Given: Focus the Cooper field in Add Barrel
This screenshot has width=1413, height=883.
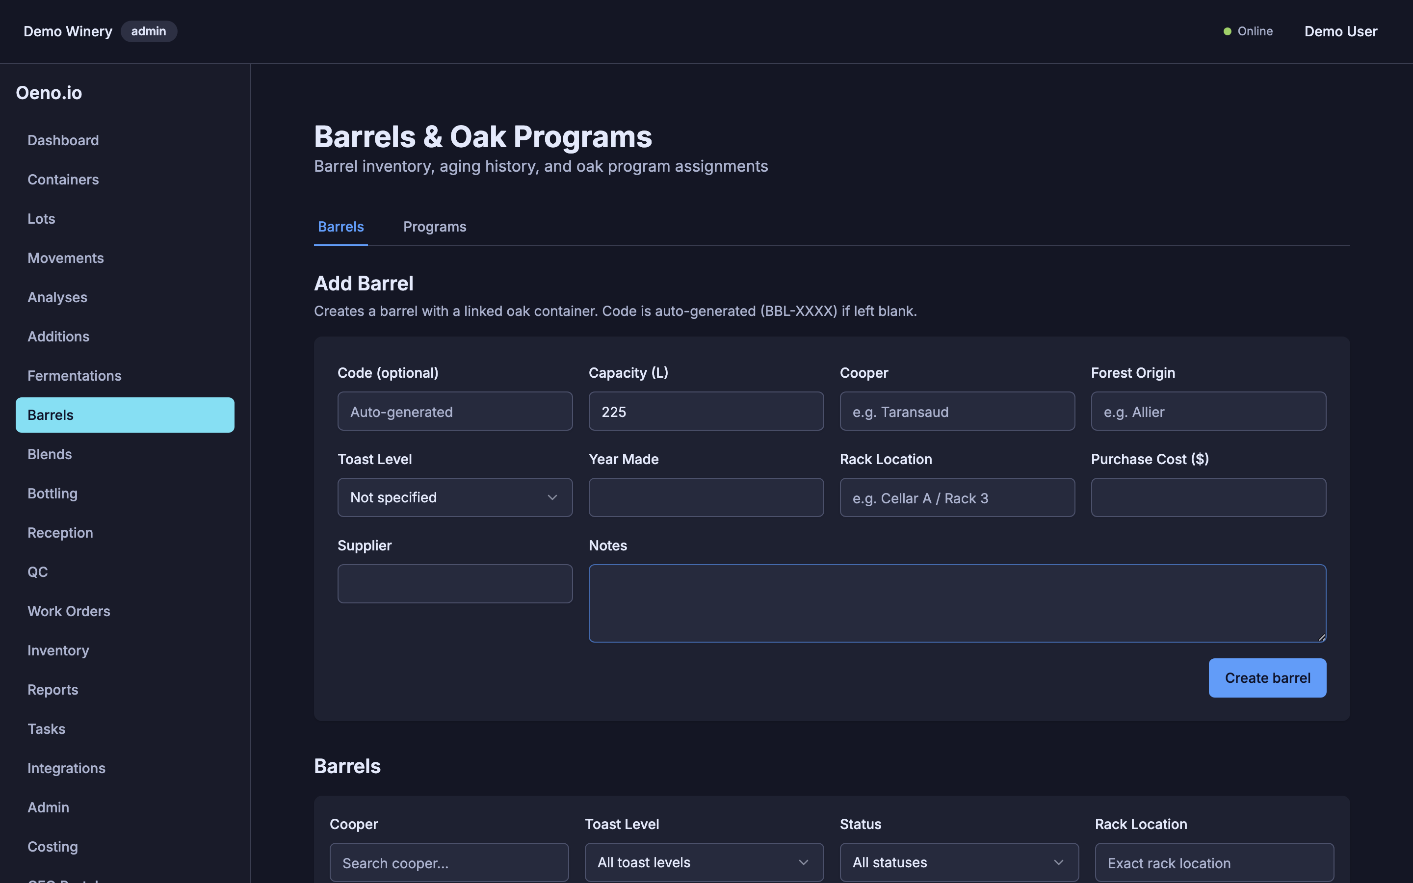Looking at the screenshot, I should coord(957,411).
